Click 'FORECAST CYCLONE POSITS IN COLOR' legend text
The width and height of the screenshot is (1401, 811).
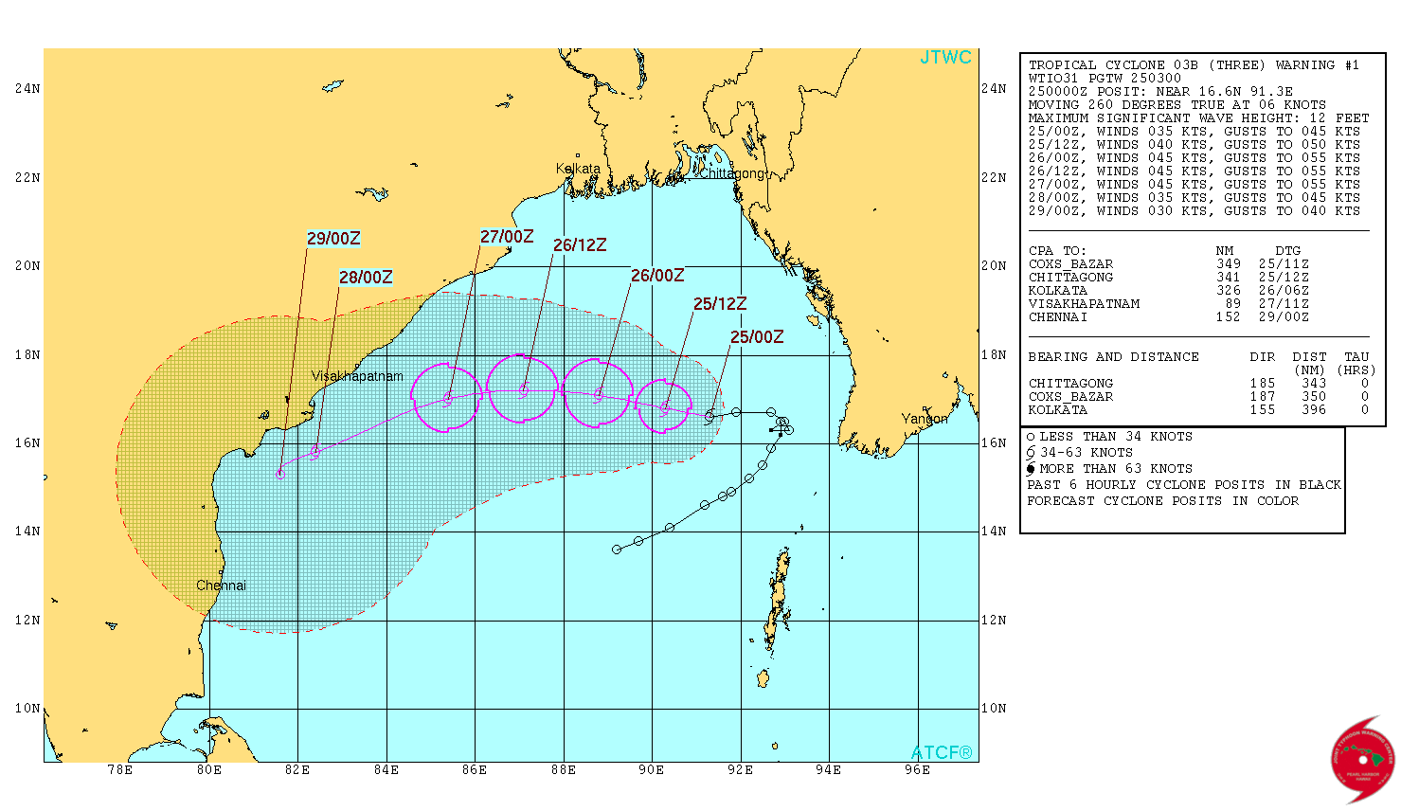[1162, 501]
